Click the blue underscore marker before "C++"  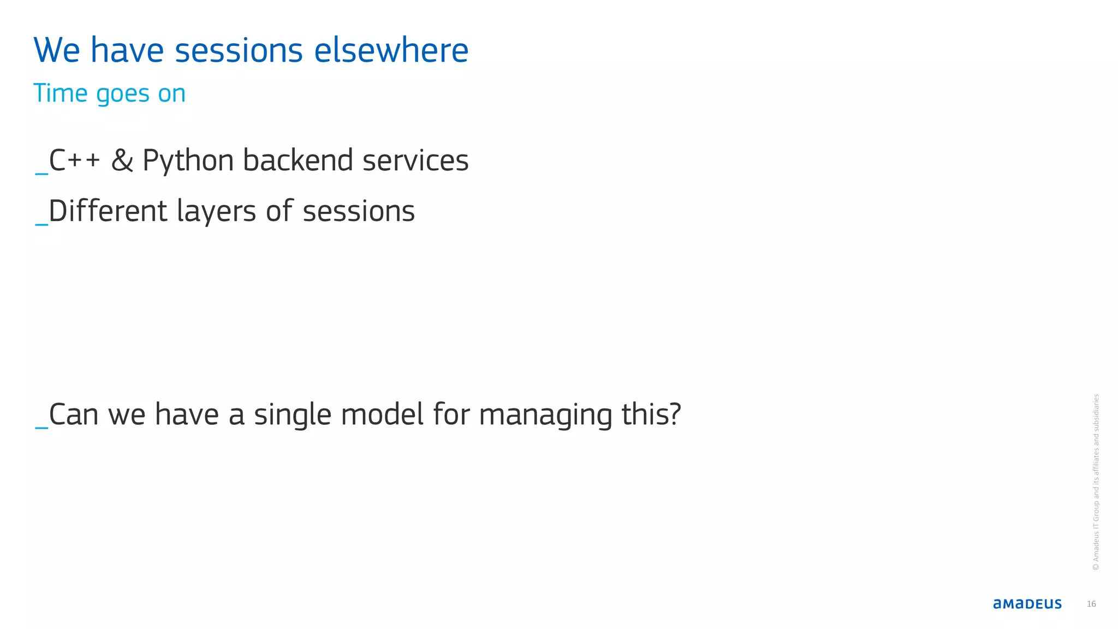(41, 173)
